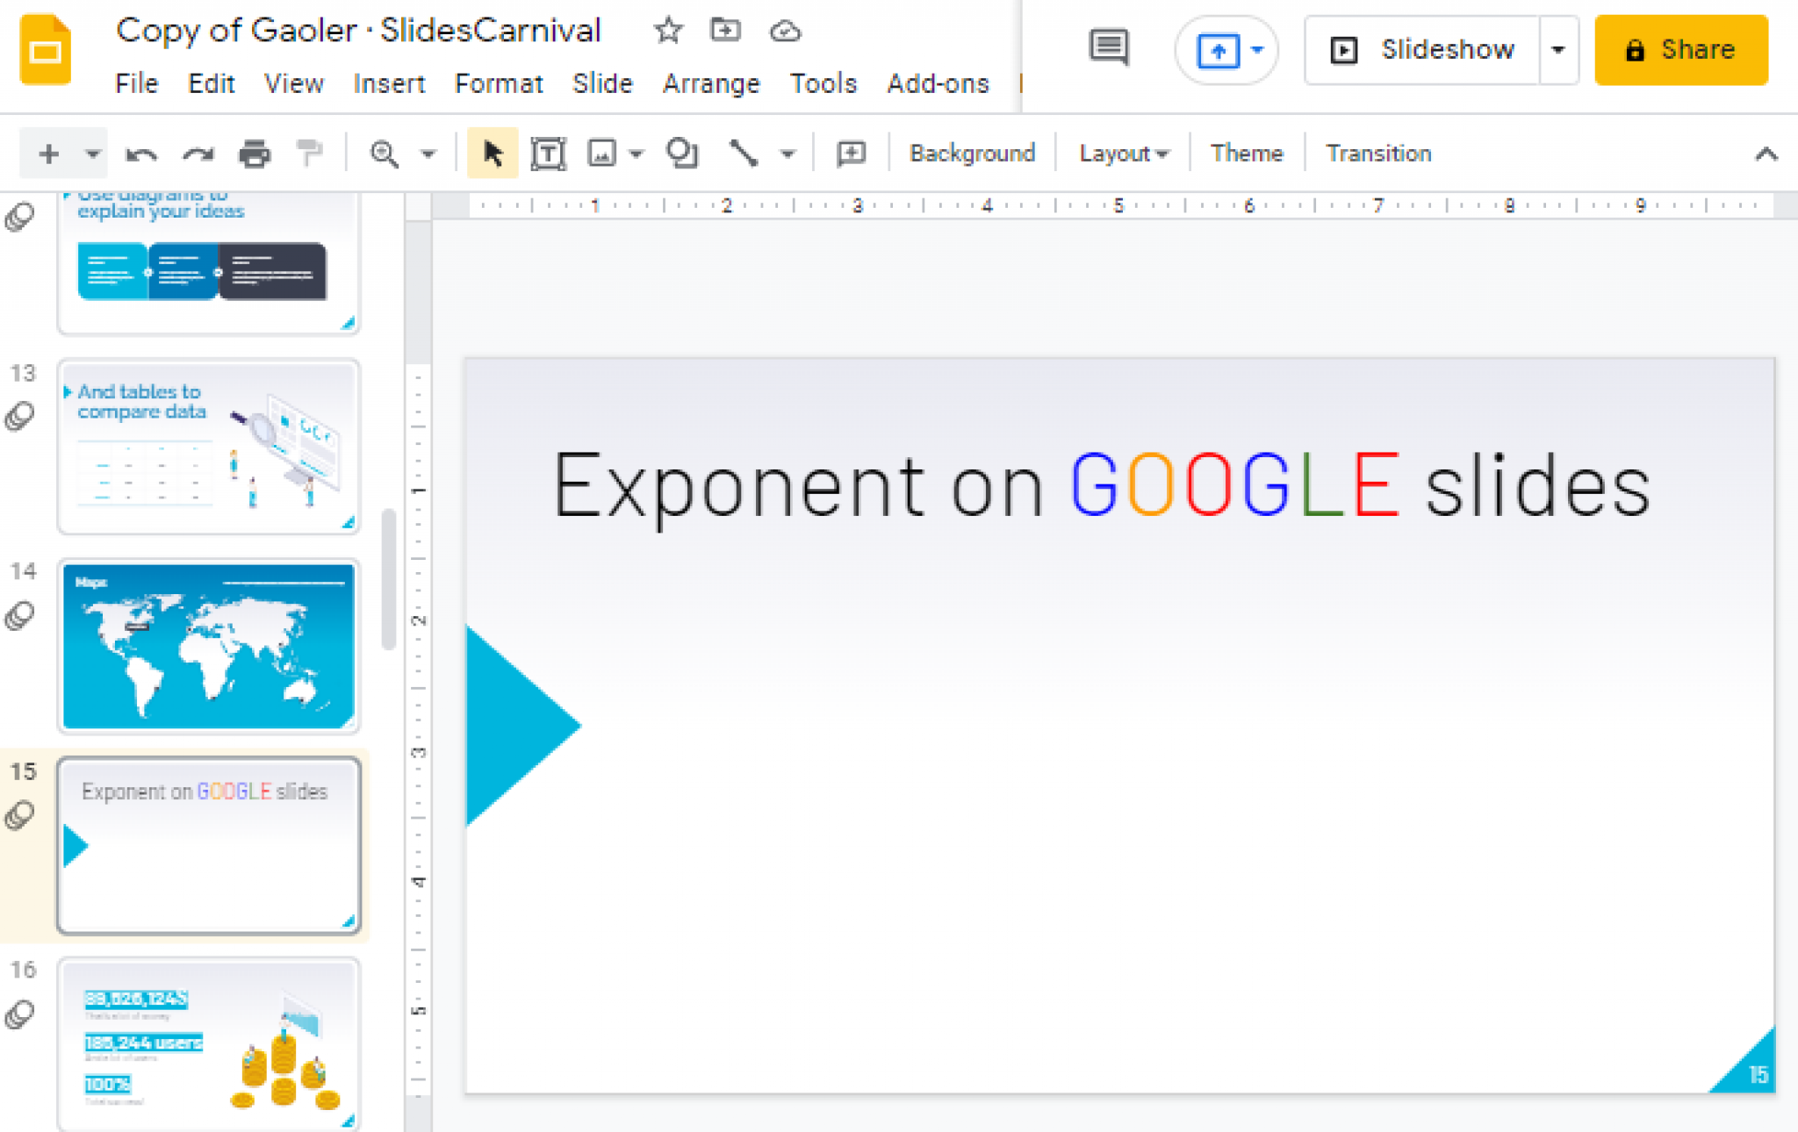1798x1132 pixels.
Task: Select the Line tool
Action: coord(743,154)
